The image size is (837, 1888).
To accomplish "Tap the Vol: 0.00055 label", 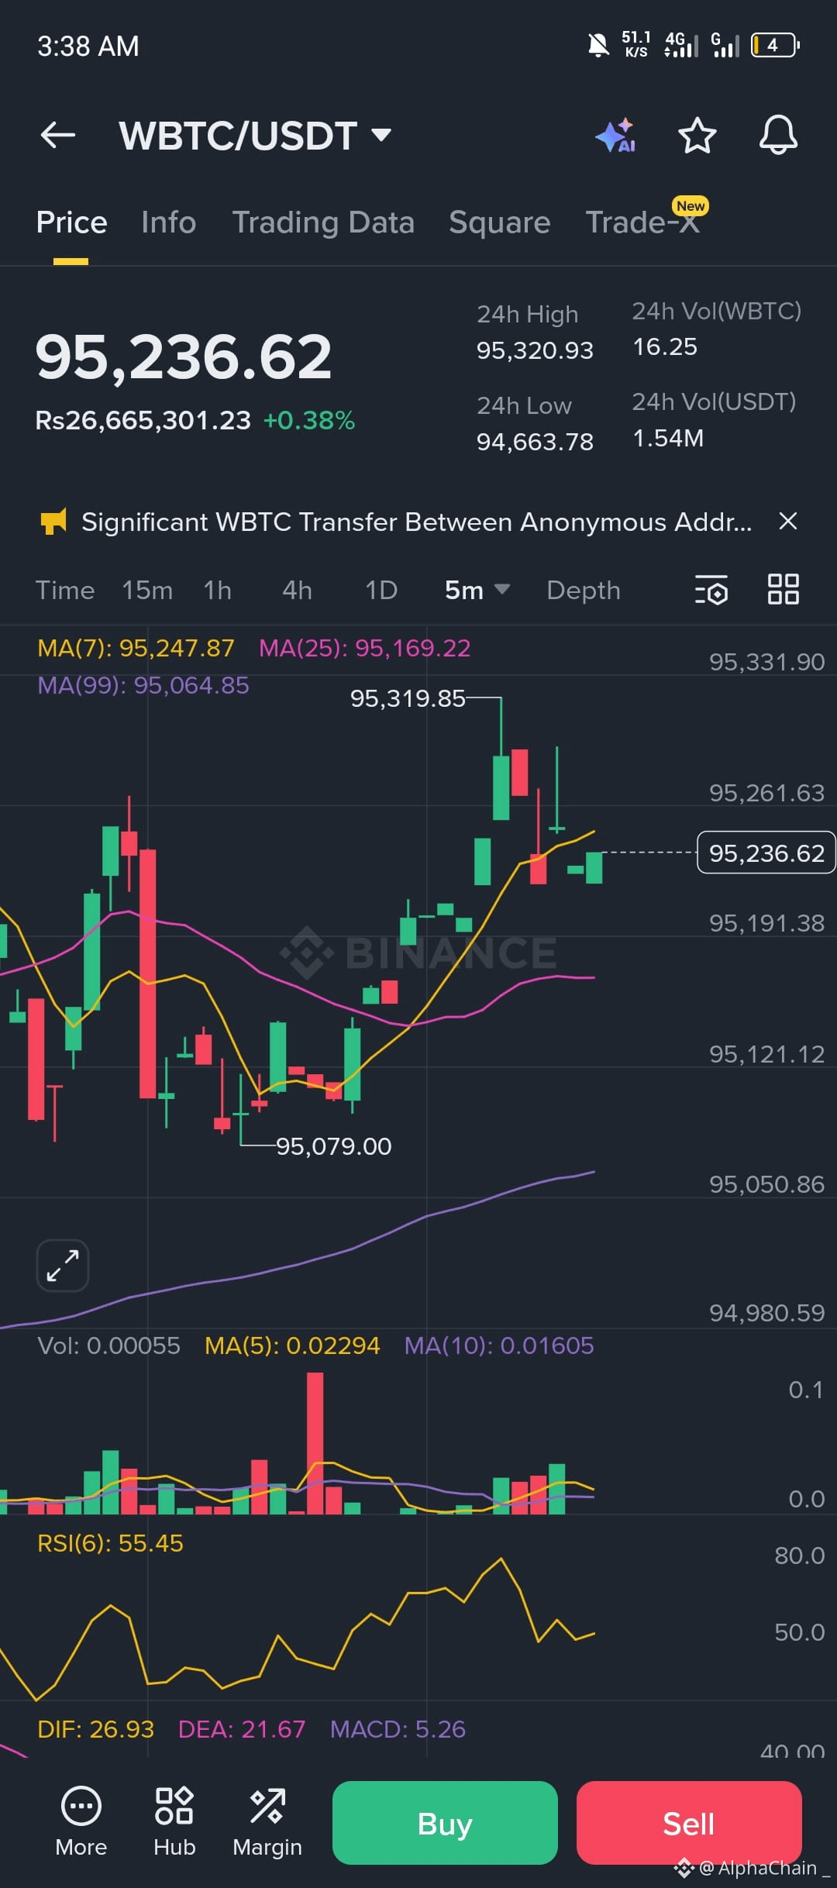I will pos(108,1345).
